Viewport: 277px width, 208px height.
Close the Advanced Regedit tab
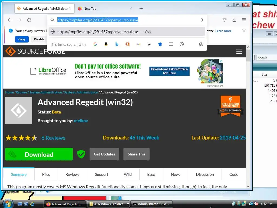click(70, 8)
